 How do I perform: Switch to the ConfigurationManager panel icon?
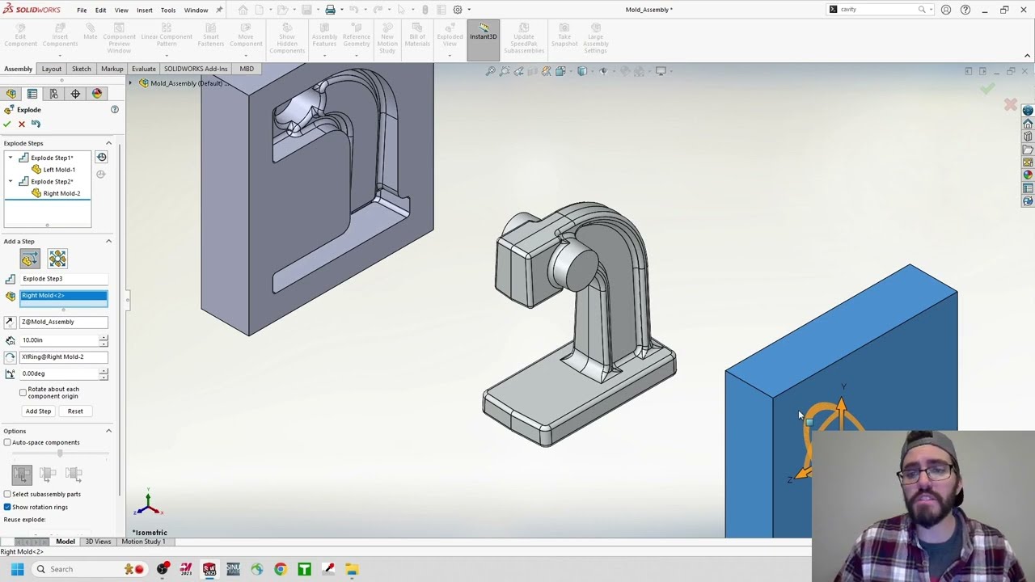[x=54, y=94]
